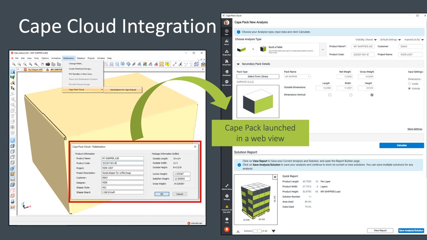Select the Inside dimensions radio button
The image size is (427, 240).
click(x=409, y=84)
